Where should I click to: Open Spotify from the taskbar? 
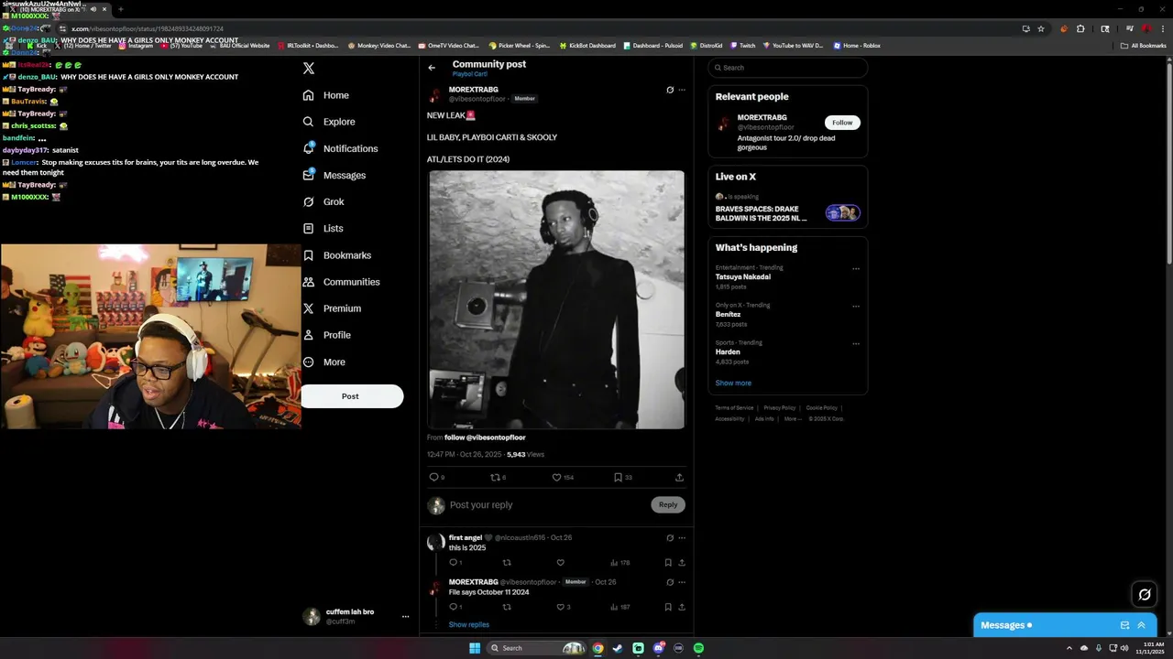[698, 648]
